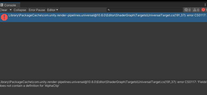Click the red error icon on the log entry
207x95 pixels.
[4, 17]
